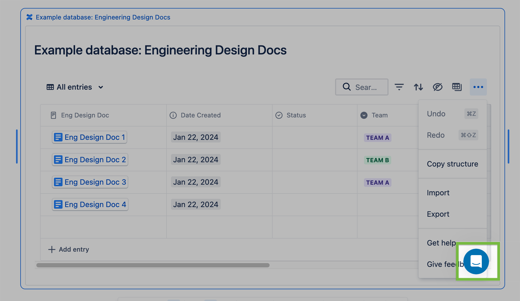The width and height of the screenshot is (520, 301).
Task: Choose Copy structure menu item
Action: pyautogui.click(x=453, y=164)
